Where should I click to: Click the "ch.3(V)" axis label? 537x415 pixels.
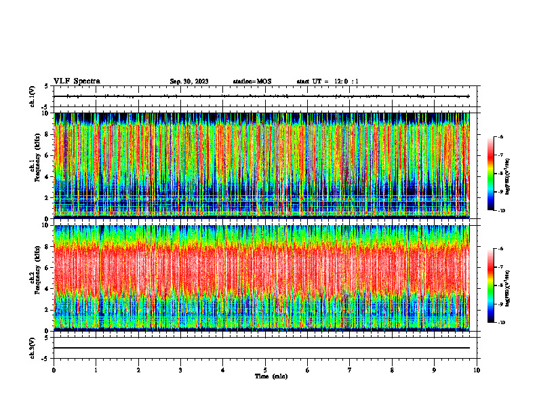(x=32, y=348)
